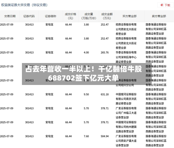Click the 631.18 amount in the 中国银河南京洪武路 row
The height and width of the screenshot is (148, 174).
click(105, 94)
